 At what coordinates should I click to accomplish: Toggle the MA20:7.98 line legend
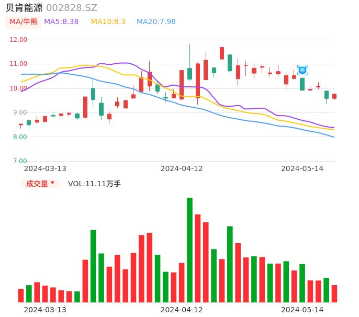point(156,22)
